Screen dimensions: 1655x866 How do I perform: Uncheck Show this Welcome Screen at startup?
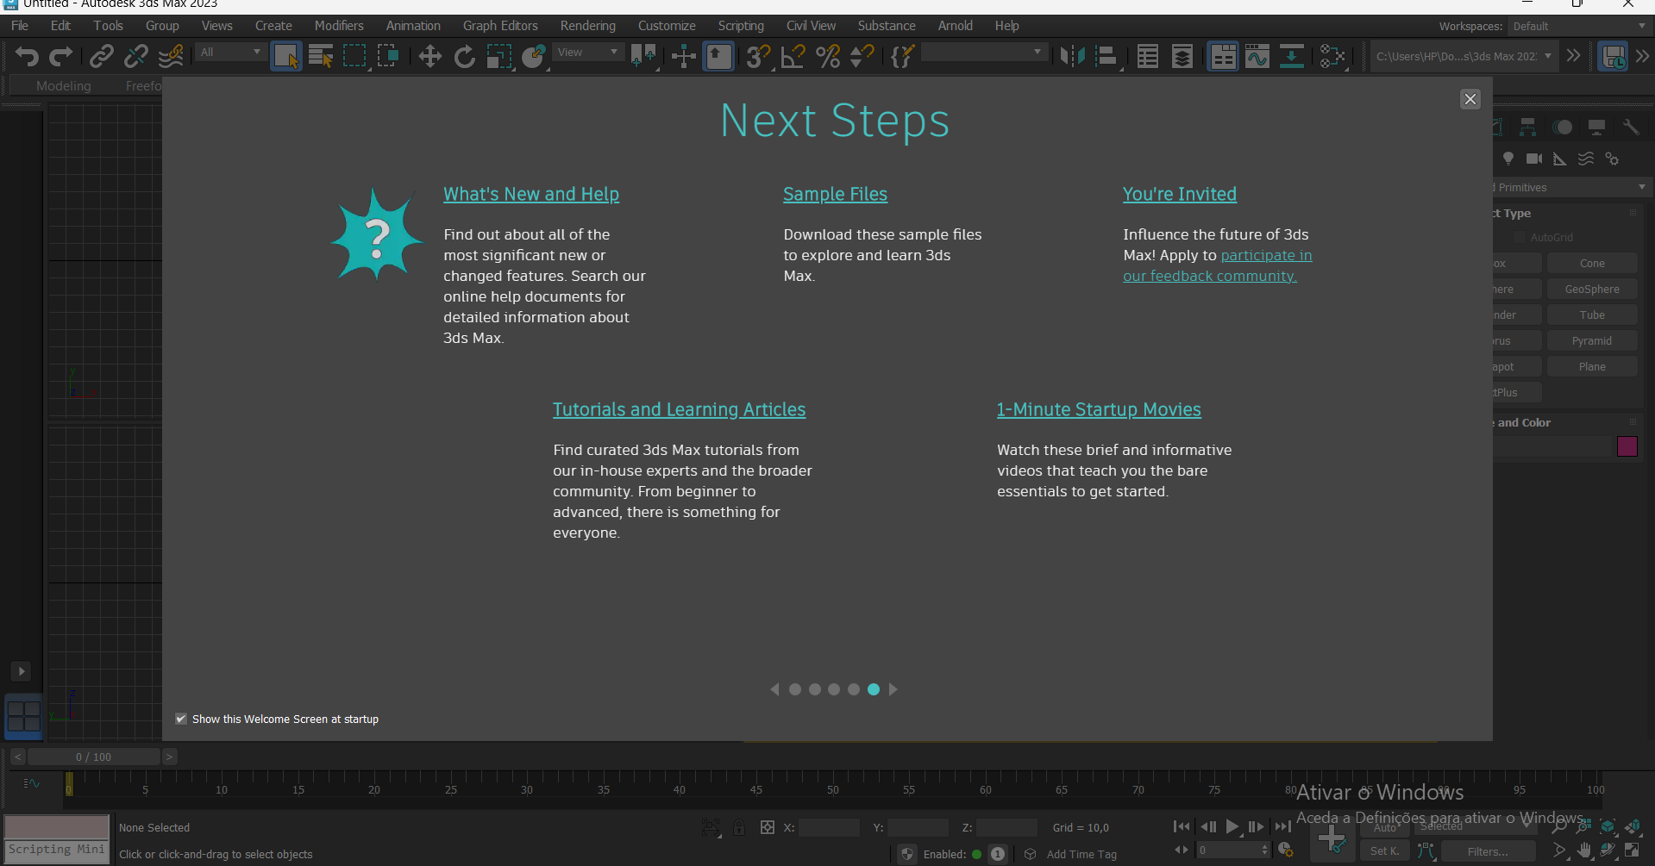181,719
